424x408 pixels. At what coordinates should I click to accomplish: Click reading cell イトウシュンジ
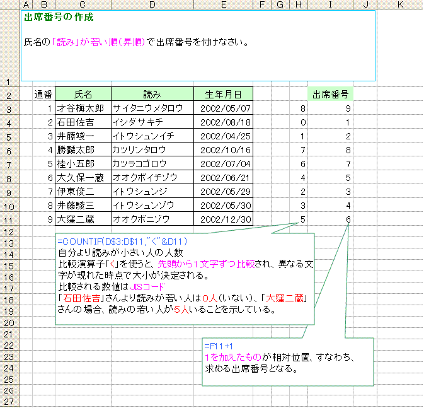pos(152,191)
